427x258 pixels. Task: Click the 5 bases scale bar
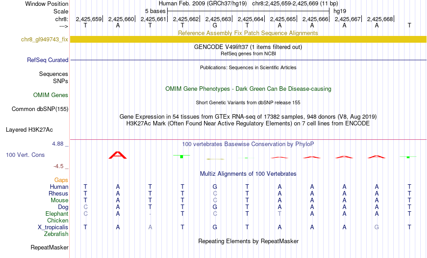[x=249, y=11]
